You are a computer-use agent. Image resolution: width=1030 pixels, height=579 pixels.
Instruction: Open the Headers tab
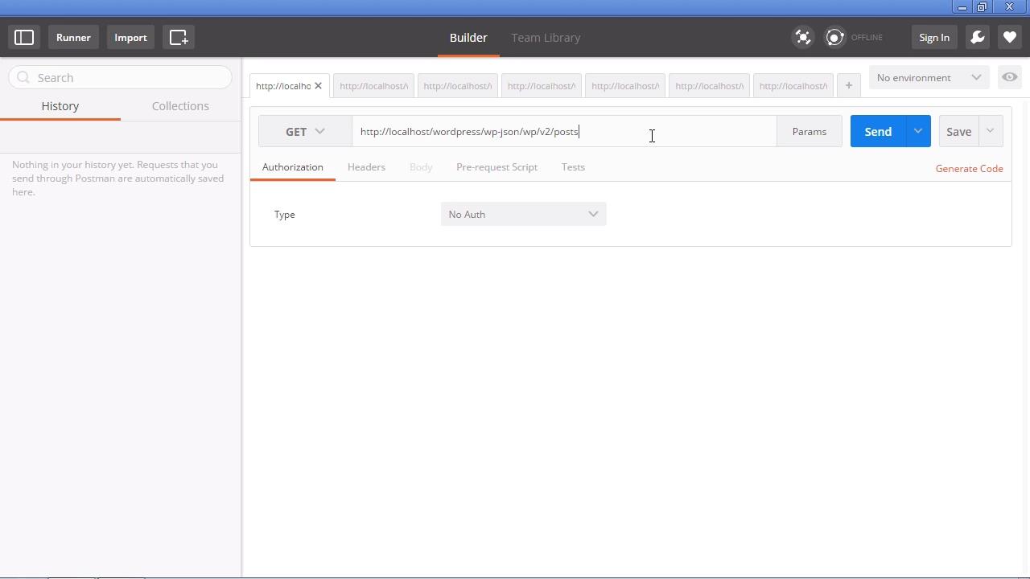(366, 167)
